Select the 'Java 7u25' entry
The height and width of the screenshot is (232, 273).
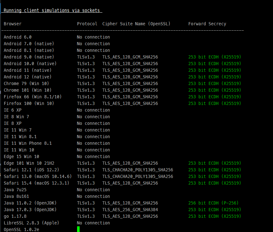pos(15,190)
